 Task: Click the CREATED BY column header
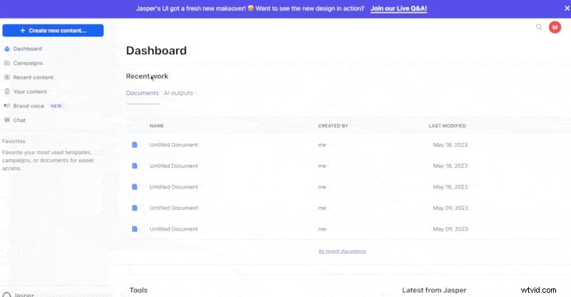[x=333, y=126]
